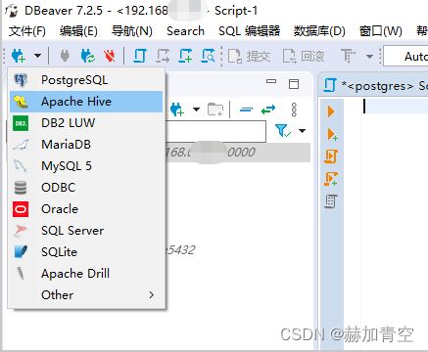The image size is (428, 352).
Task: Open the 数据库(D) menu
Action: (x=319, y=31)
